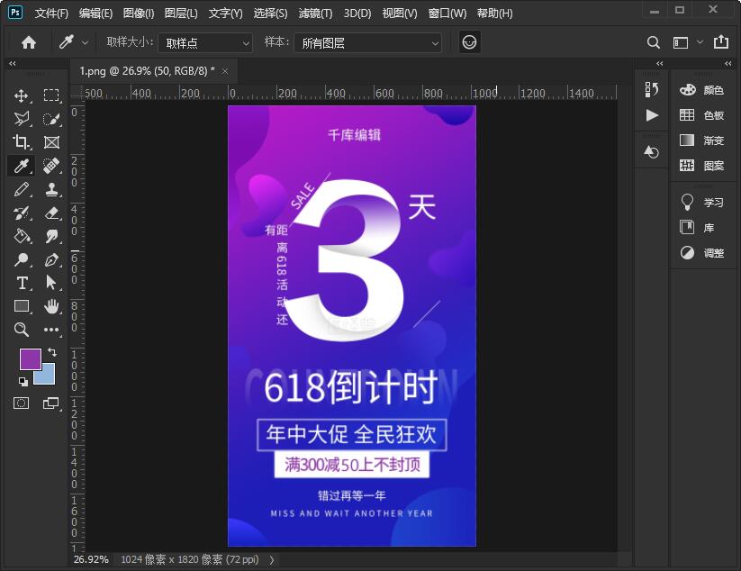Reset default foreground and background colors

(23, 382)
